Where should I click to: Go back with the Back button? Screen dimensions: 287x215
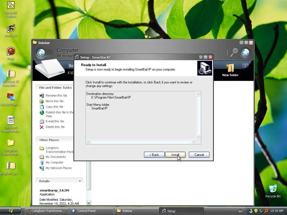154,155
